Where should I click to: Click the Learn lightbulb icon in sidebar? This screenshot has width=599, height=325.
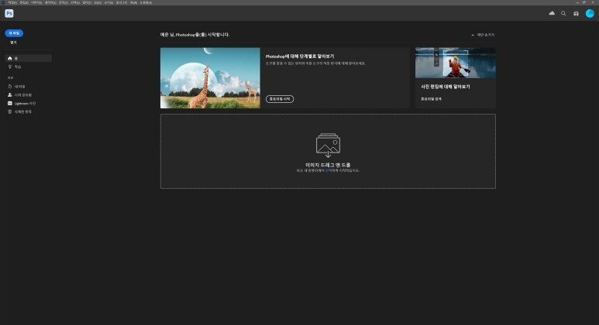click(10, 67)
